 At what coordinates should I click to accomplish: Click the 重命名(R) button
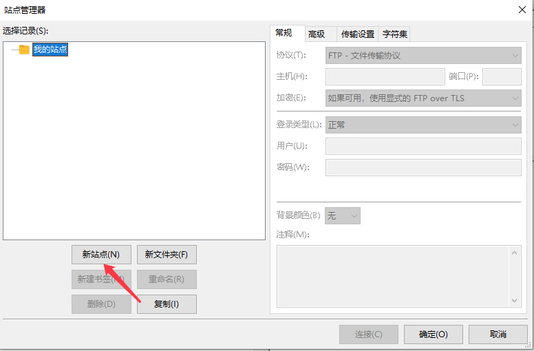pyautogui.click(x=167, y=279)
